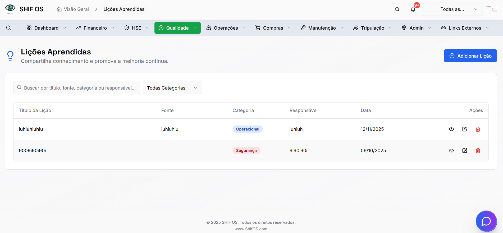
Task: View details of 9009i90i90i lesson
Action: coord(451,151)
